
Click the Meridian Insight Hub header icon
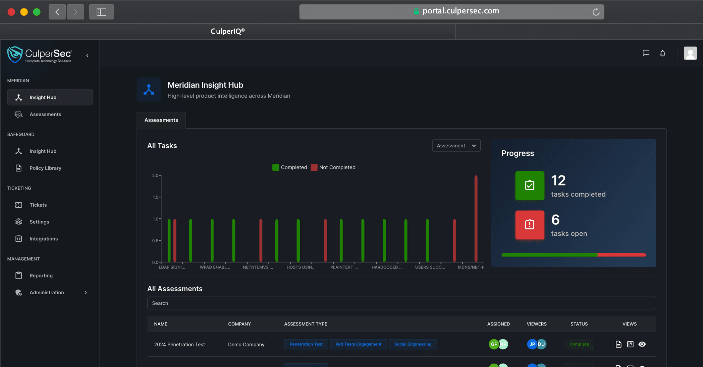click(x=149, y=89)
